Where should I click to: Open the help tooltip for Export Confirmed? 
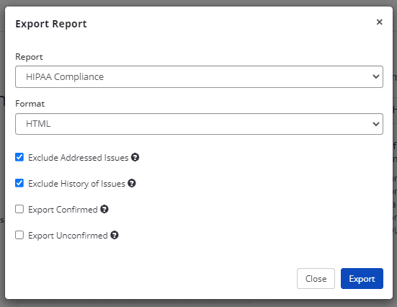point(104,209)
